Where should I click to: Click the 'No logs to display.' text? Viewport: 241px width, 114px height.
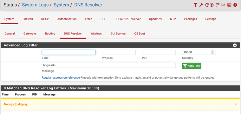pyautogui.click(x=16, y=104)
